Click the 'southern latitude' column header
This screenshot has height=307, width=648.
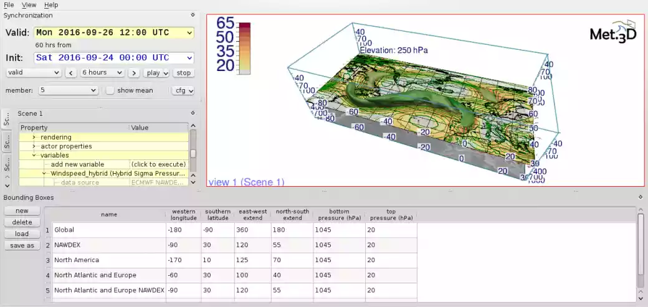click(218, 214)
